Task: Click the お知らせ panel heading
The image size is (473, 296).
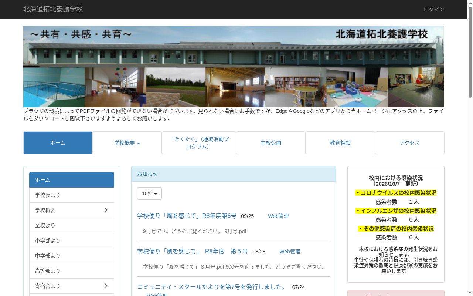Action: click(234, 174)
